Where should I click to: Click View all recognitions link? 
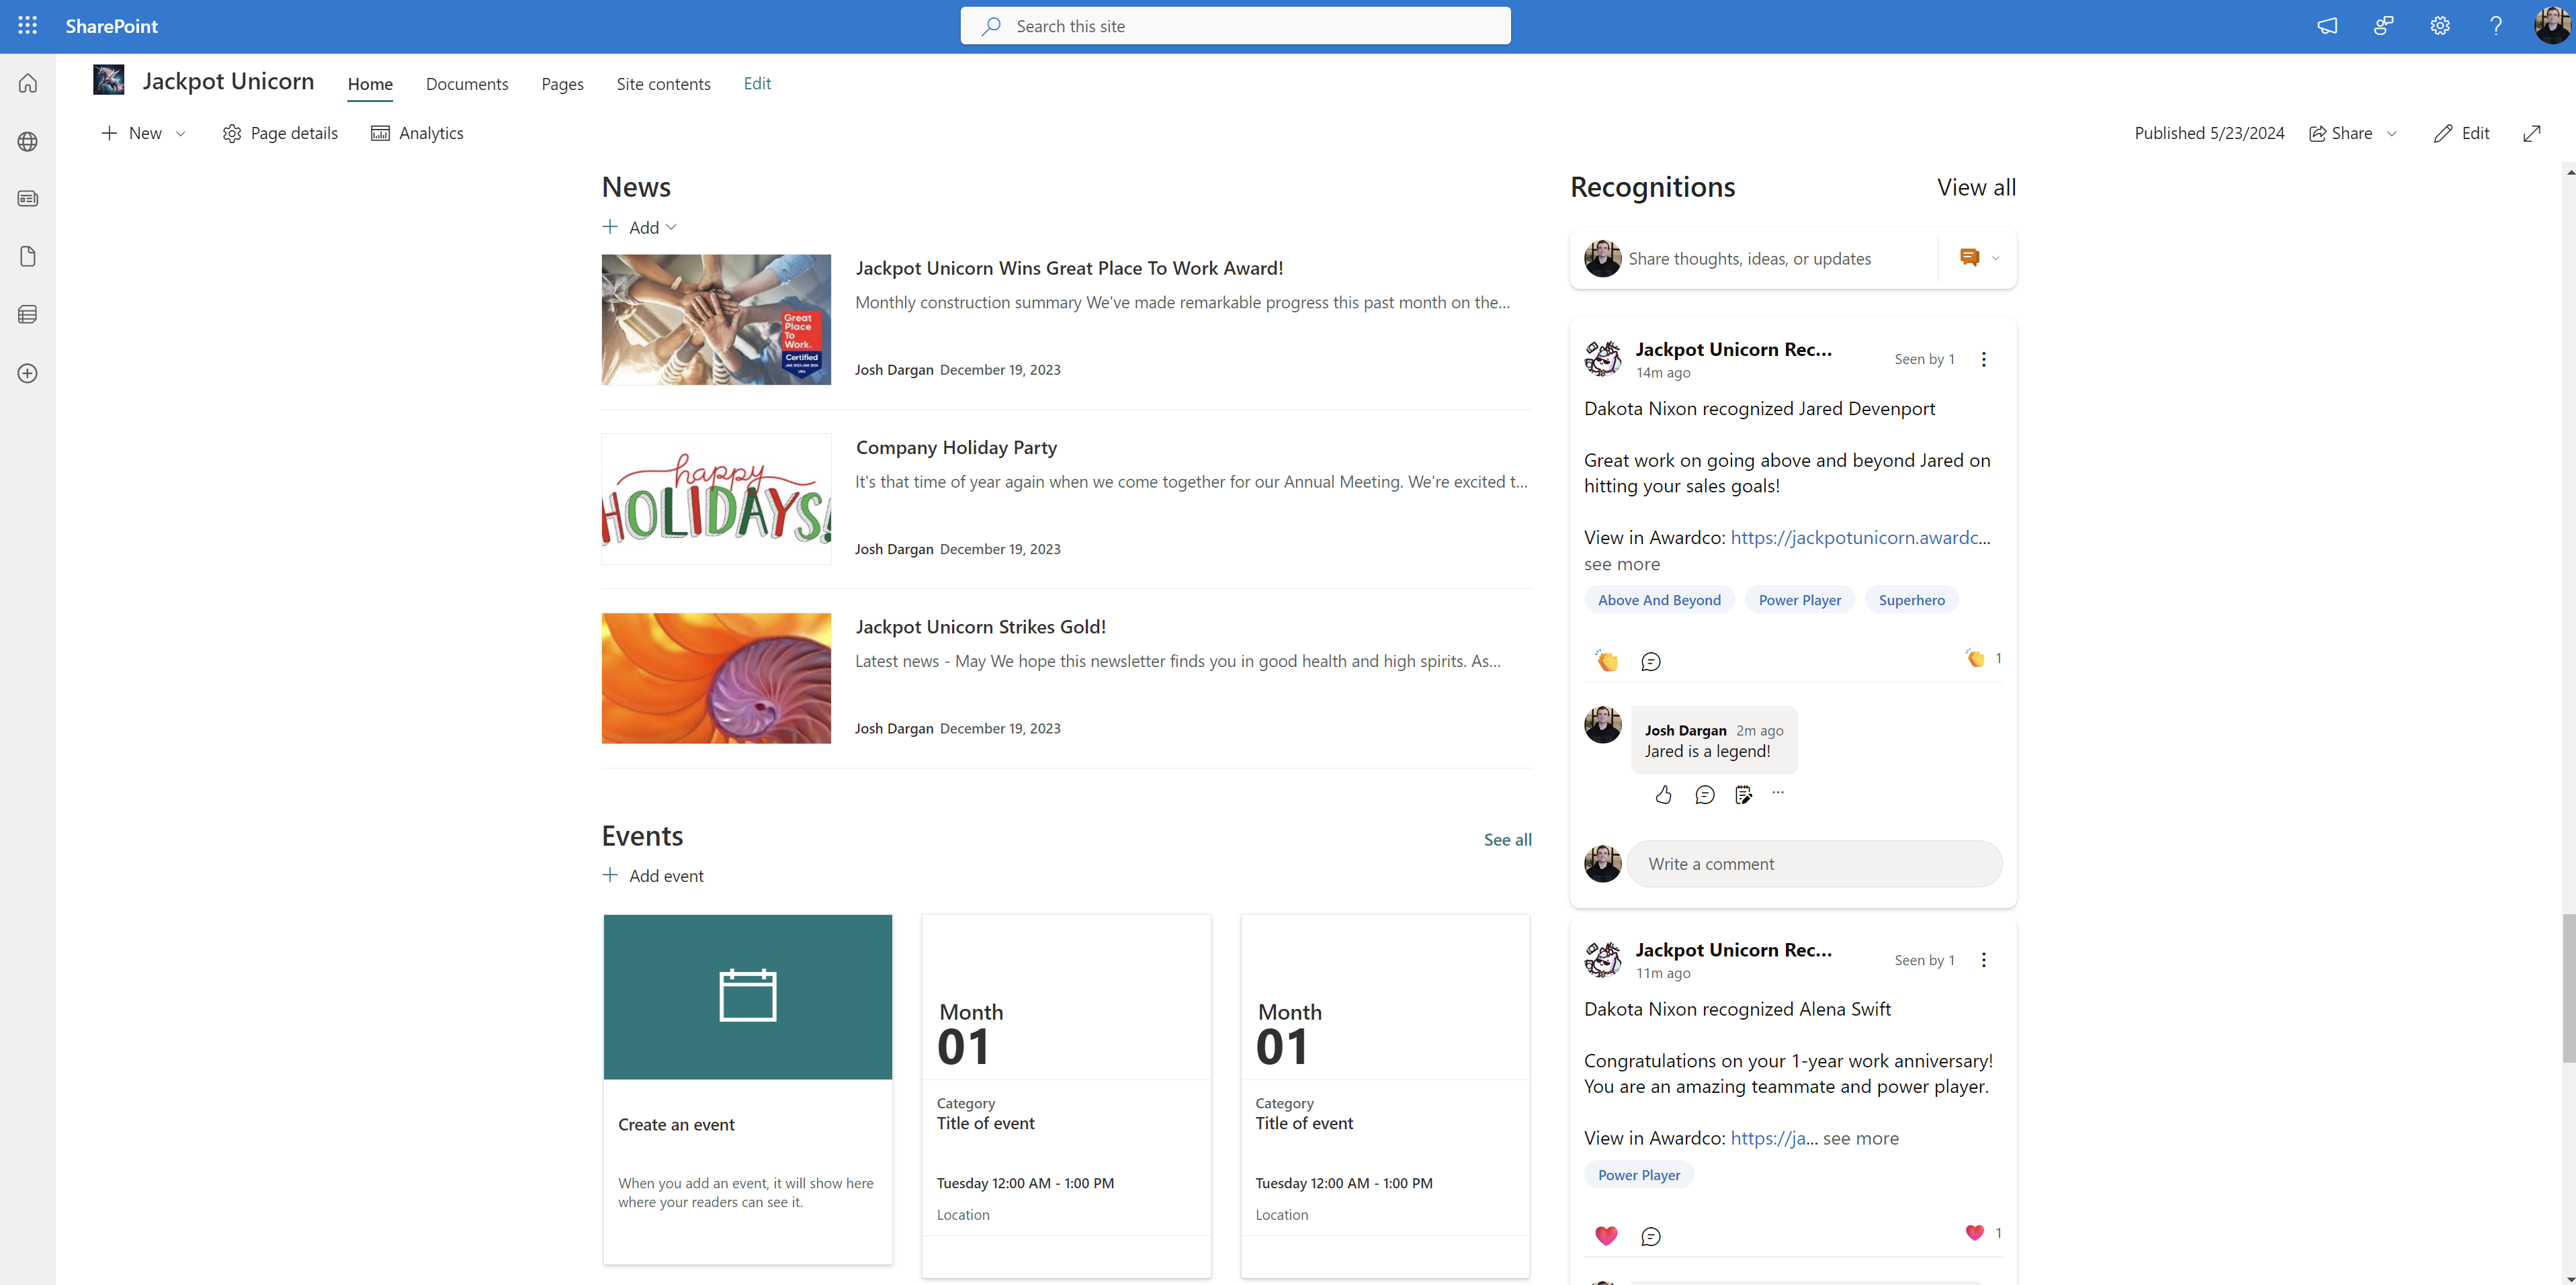click(x=1976, y=187)
